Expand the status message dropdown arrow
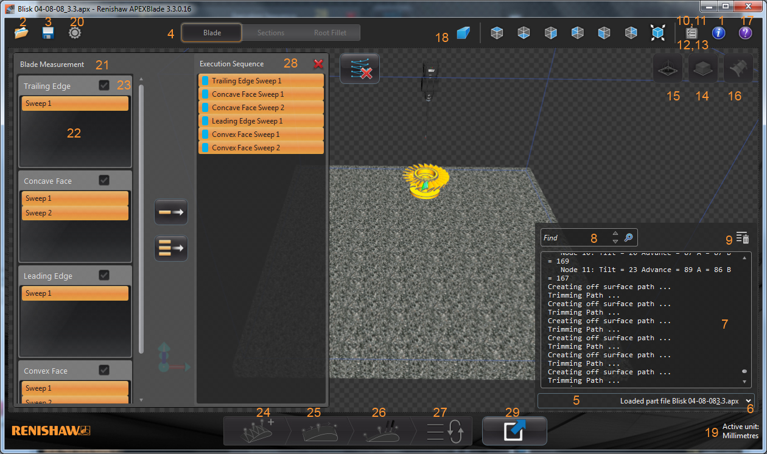Viewport: 767px width, 454px height. tap(748, 400)
